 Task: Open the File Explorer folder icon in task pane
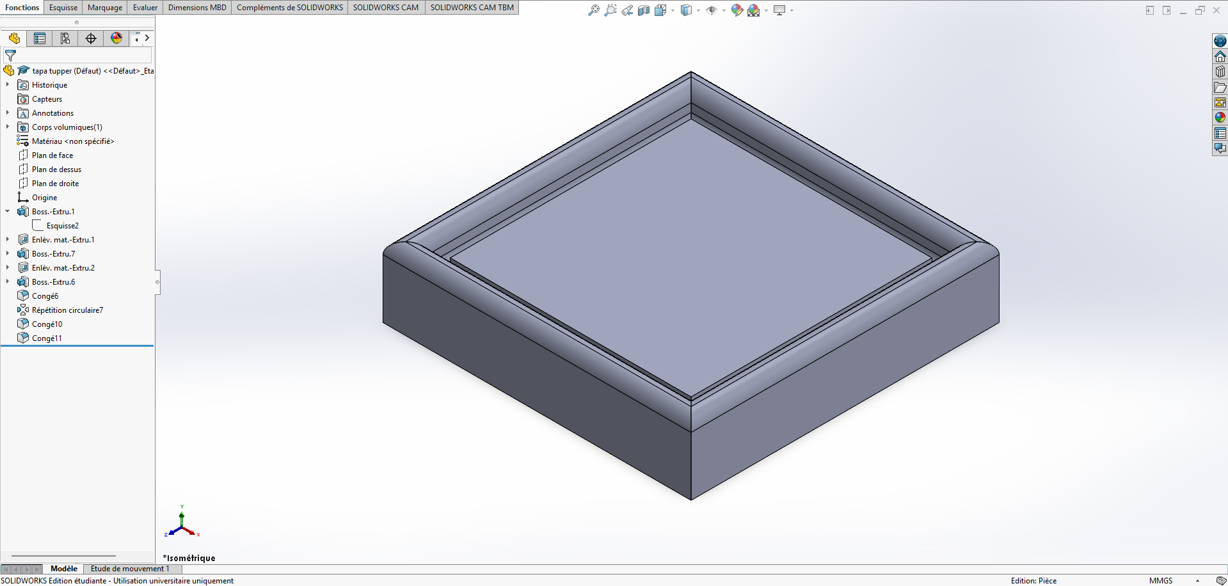click(x=1220, y=87)
